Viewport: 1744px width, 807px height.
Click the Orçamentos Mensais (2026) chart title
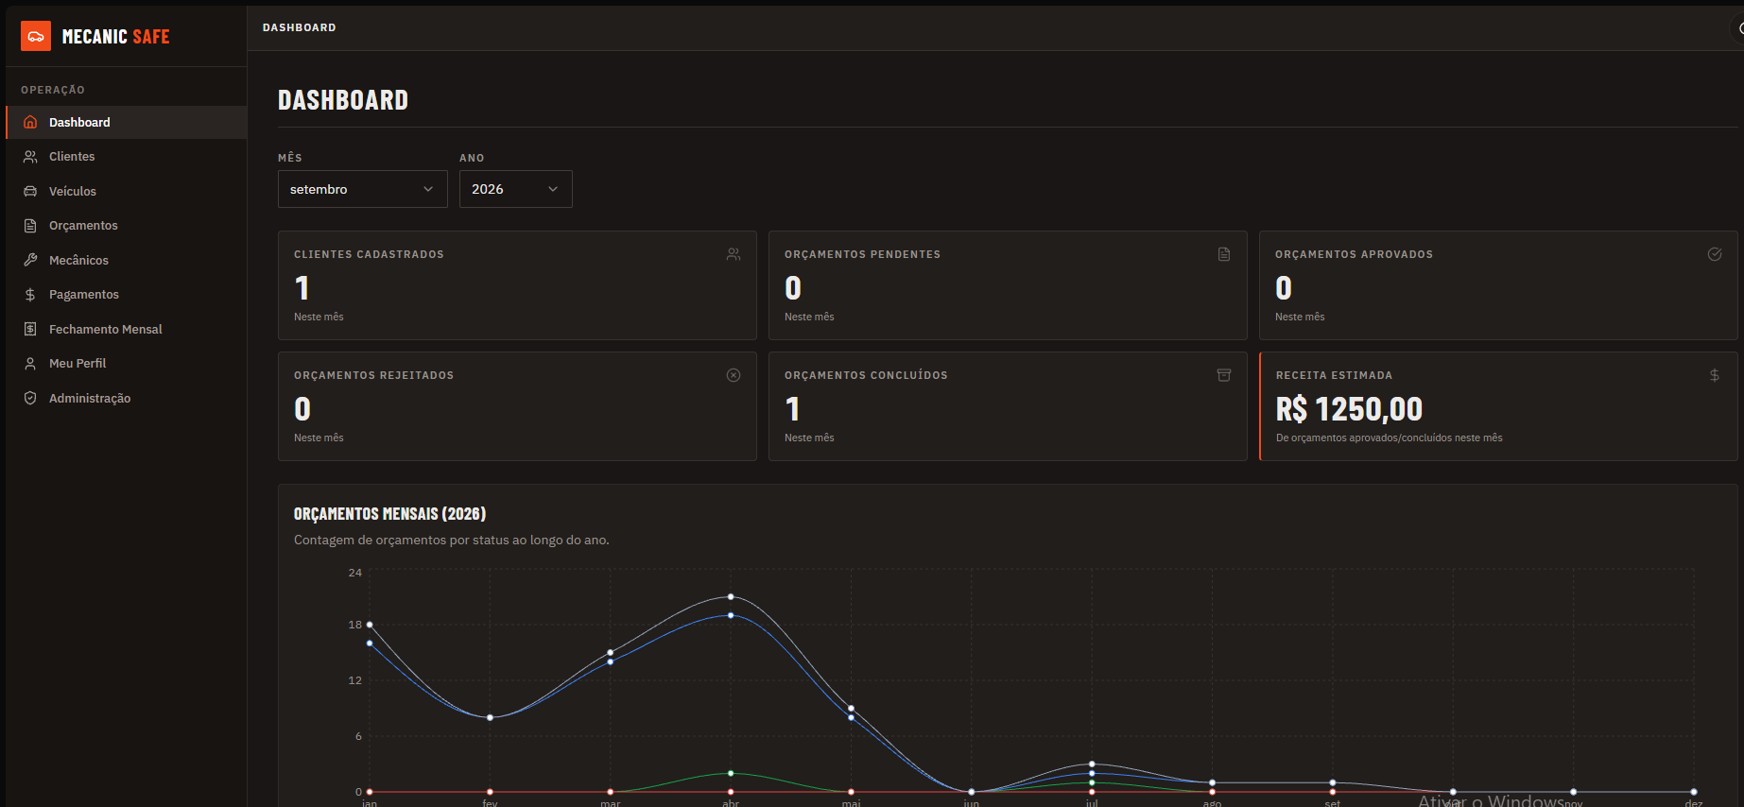[389, 514]
